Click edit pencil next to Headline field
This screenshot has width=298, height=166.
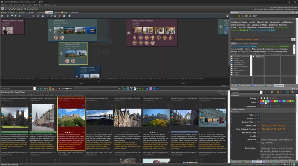(x=258, y=142)
